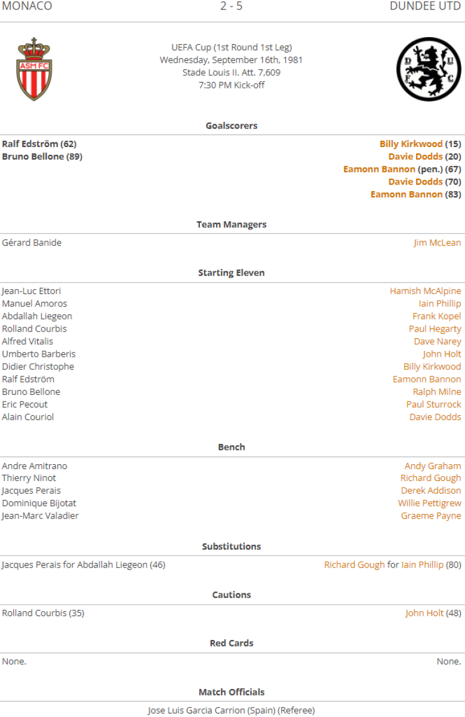Select Frank Kopel in starting eleven
465x717 pixels.
[x=436, y=316]
